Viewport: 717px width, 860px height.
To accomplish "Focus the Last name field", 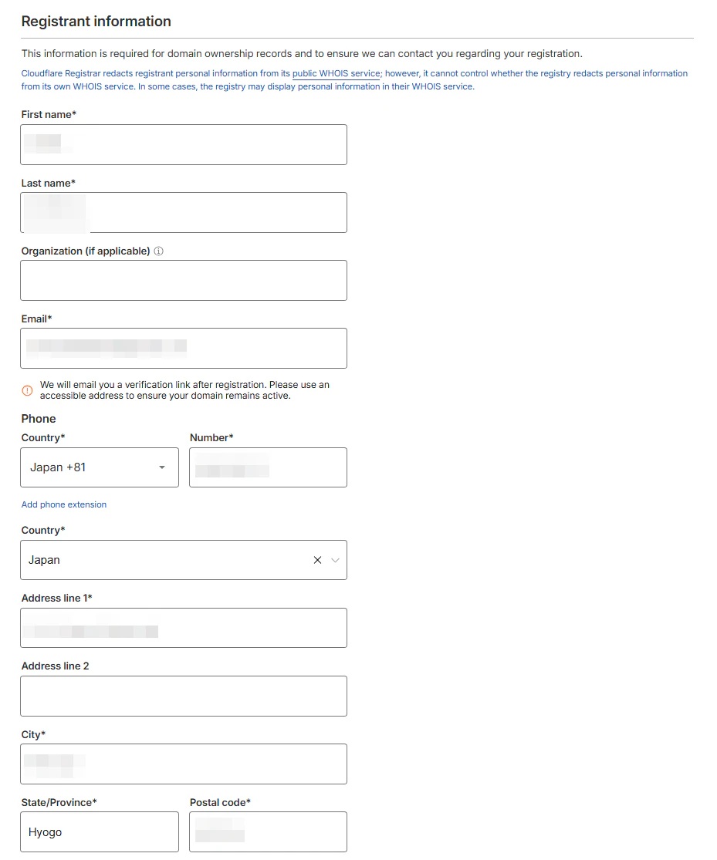I will [x=184, y=213].
